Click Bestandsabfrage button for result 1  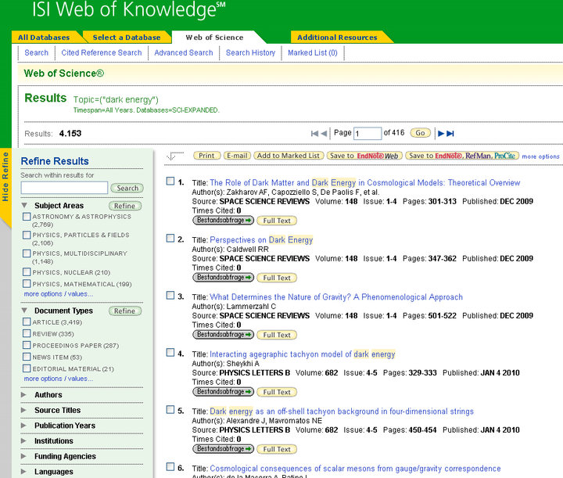point(223,220)
